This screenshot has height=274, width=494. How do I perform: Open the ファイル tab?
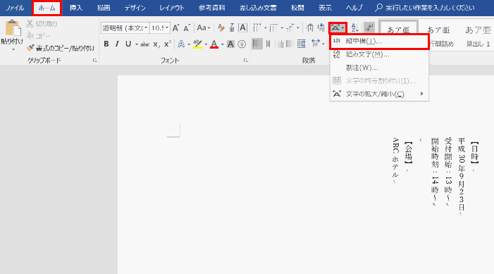coord(15,8)
